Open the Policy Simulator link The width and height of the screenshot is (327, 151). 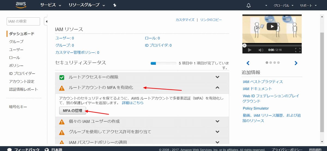[256, 108]
